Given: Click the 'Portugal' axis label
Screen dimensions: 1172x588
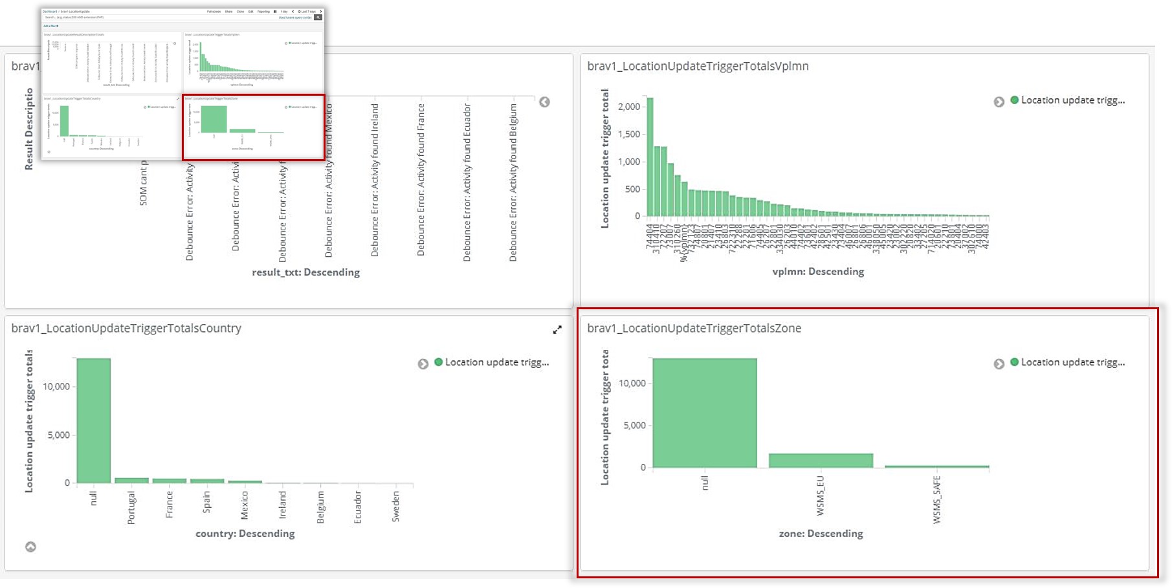Looking at the screenshot, I should tap(131, 507).
